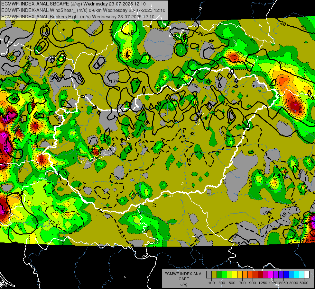Select the bright magenta legend swatch
This screenshot has height=289, width=315.
tap(271, 275)
